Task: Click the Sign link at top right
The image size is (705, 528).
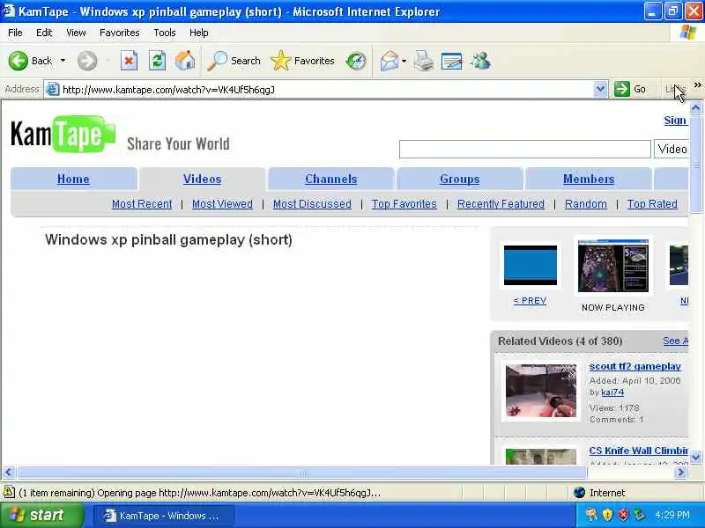Action: click(x=675, y=121)
